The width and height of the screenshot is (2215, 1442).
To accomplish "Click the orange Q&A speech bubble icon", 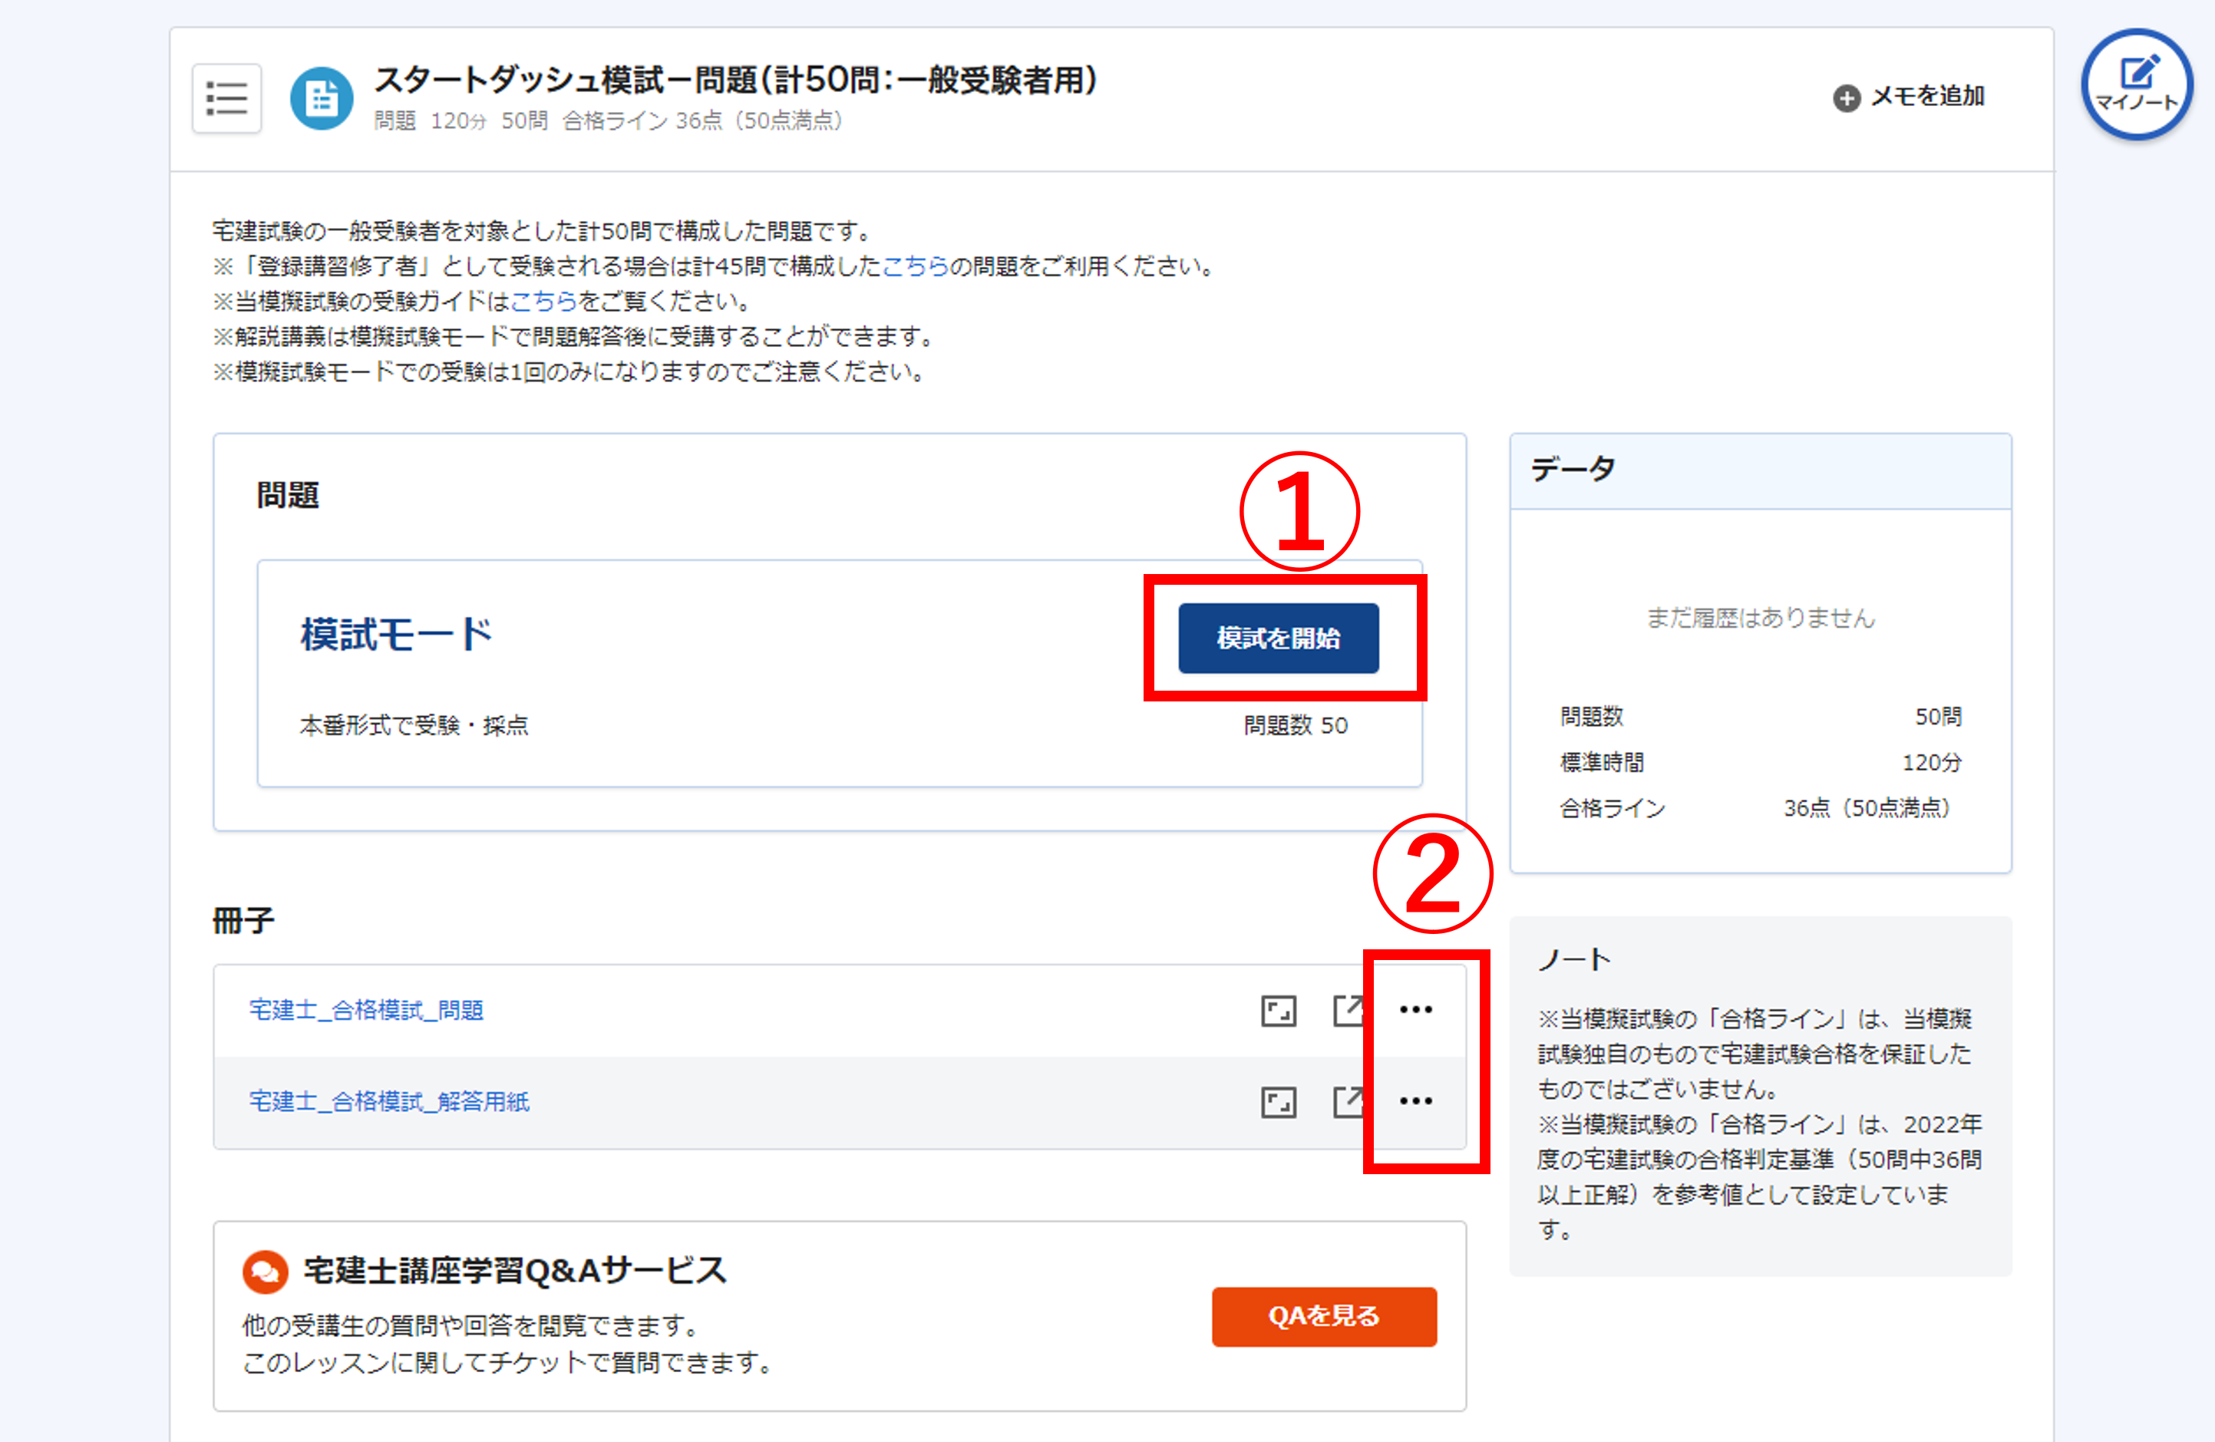I will pyautogui.click(x=266, y=1271).
